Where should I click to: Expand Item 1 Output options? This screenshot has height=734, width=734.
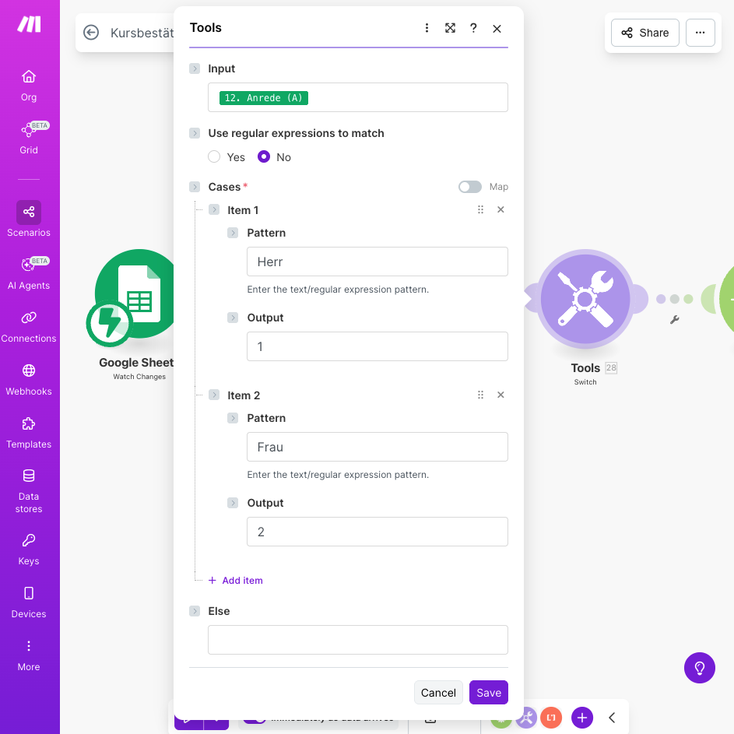coord(233,318)
